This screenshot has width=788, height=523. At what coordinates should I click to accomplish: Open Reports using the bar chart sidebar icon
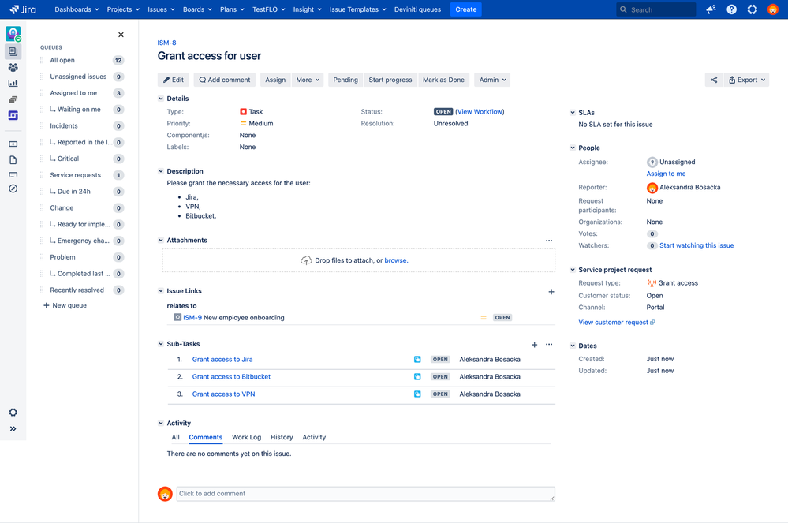tap(13, 84)
